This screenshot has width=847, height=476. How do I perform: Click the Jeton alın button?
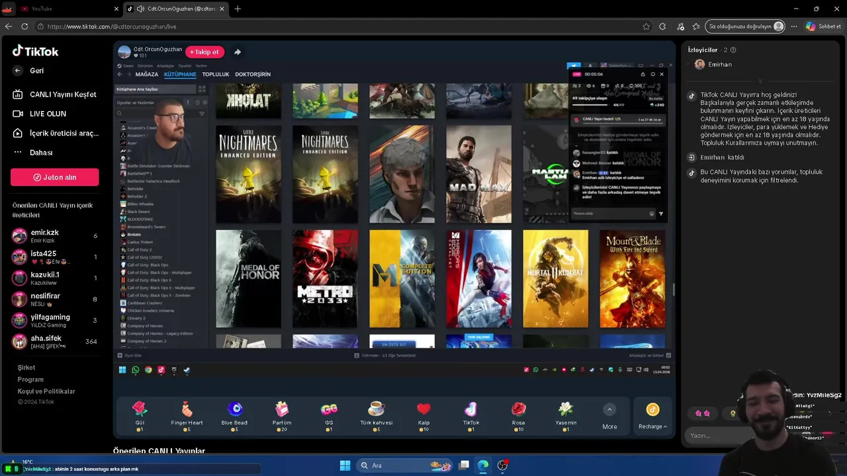(55, 177)
